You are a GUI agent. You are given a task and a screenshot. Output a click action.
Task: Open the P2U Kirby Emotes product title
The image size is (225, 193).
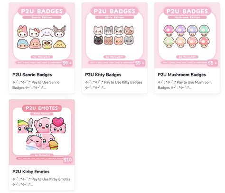coord(31,172)
